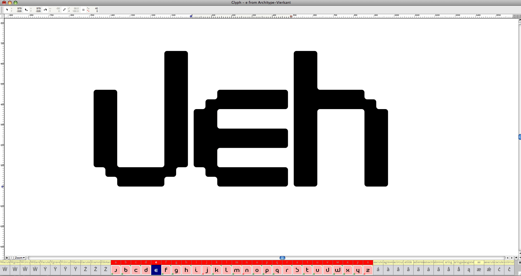Click the four-dot node count icon
The image size is (521, 276).
[x=83, y=10]
